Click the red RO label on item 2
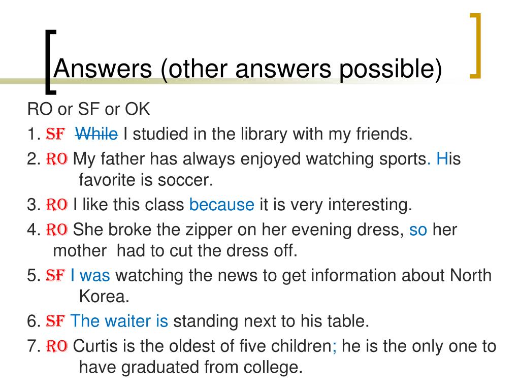 click(x=57, y=159)
